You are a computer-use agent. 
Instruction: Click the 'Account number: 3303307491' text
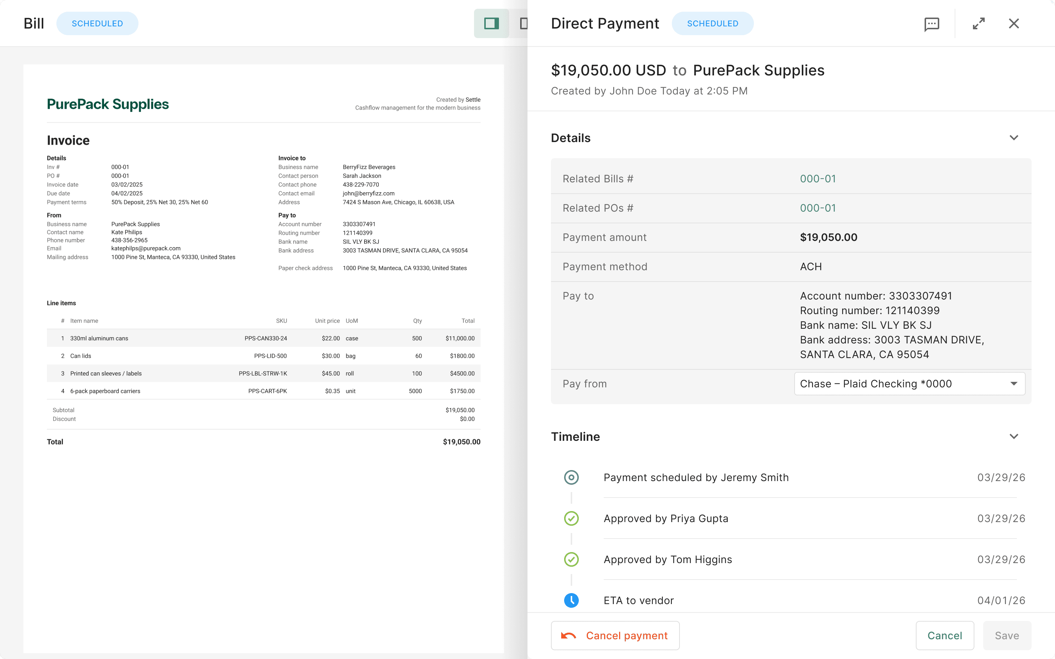pyautogui.click(x=876, y=296)
